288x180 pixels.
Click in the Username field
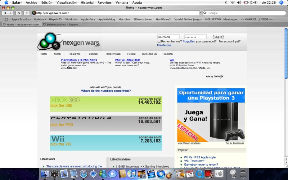[x=168, y=37]
